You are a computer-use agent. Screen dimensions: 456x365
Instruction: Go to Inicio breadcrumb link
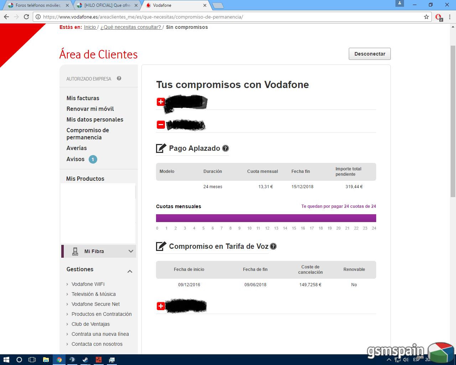(90, 27)
